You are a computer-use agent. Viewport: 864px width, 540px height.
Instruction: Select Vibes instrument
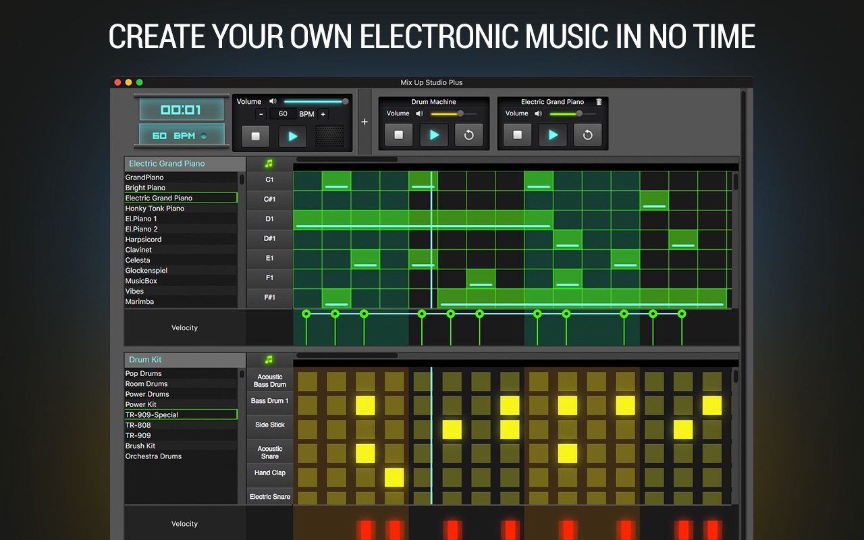click(x=180, y=292)
